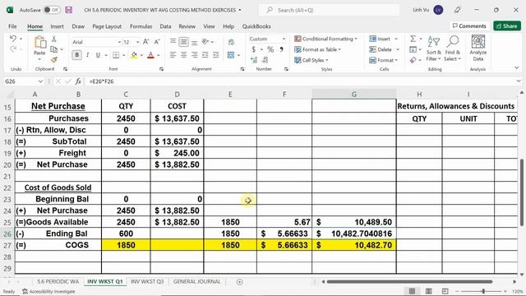The image size is (526, 296).
Task: Add a new sheet with plus button
Action: pyautogui.click(x=239, y=282)
